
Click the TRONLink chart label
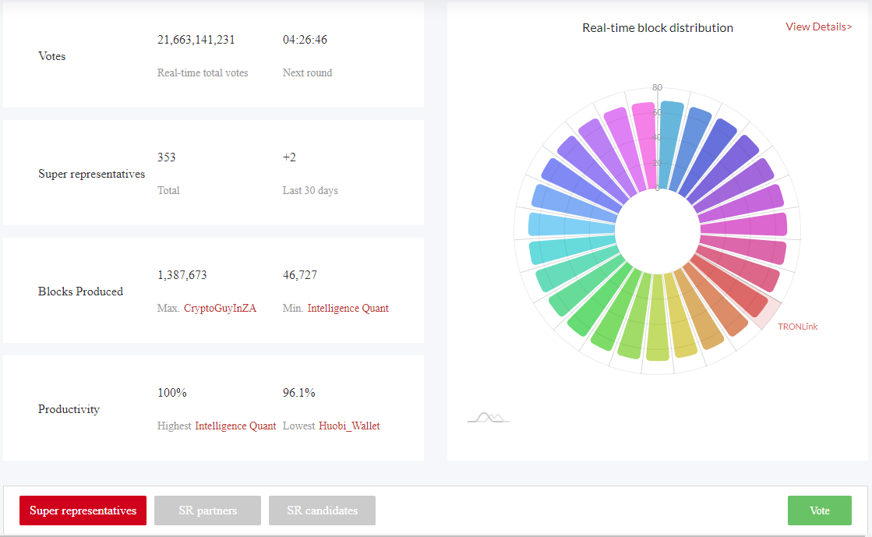pos(797,327)
